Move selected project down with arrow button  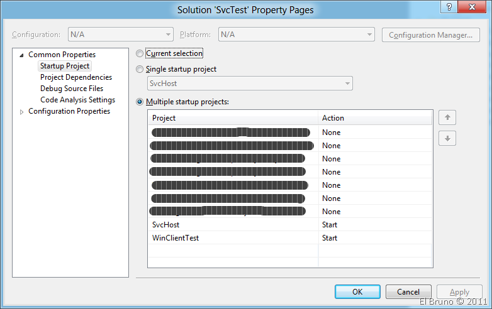coord(447,138)
